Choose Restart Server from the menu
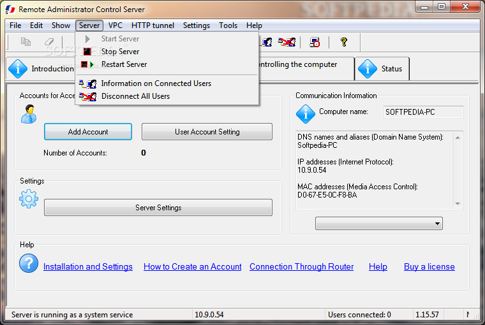 click(167, 64)
